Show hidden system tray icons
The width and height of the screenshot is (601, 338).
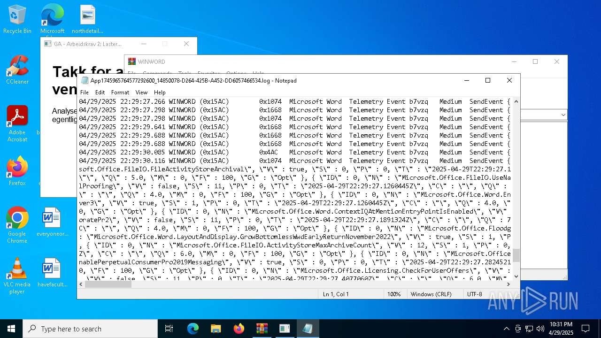coord(506,329)
